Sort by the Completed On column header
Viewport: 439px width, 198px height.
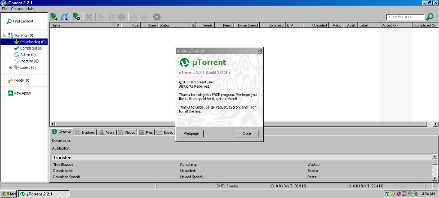click(426, 25)
